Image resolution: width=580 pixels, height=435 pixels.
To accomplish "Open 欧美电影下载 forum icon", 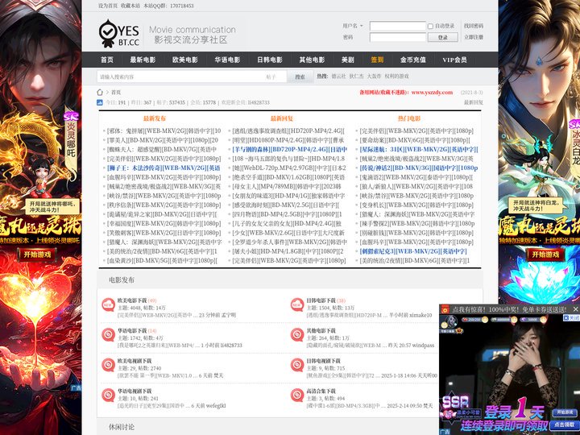I will click(x=109, y=304).
